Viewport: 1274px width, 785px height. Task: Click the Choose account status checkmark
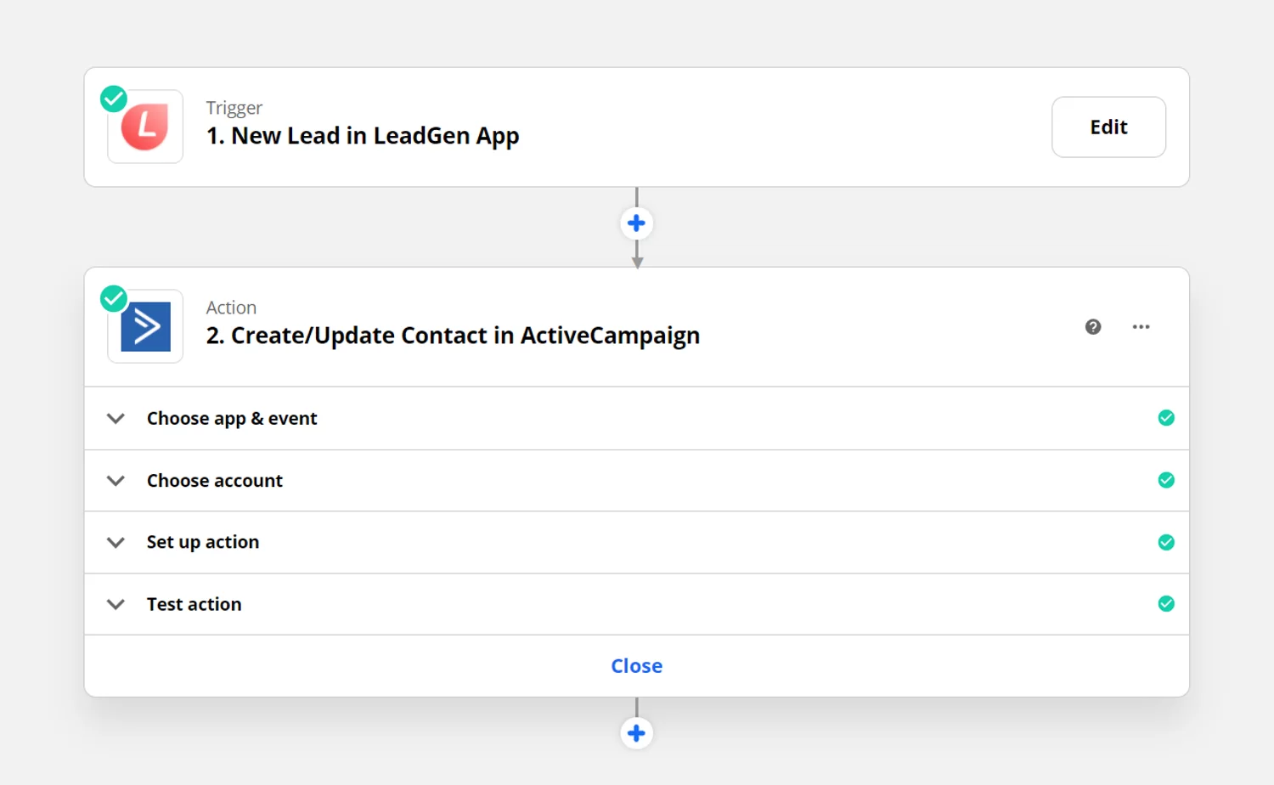tap(1166, 480)
